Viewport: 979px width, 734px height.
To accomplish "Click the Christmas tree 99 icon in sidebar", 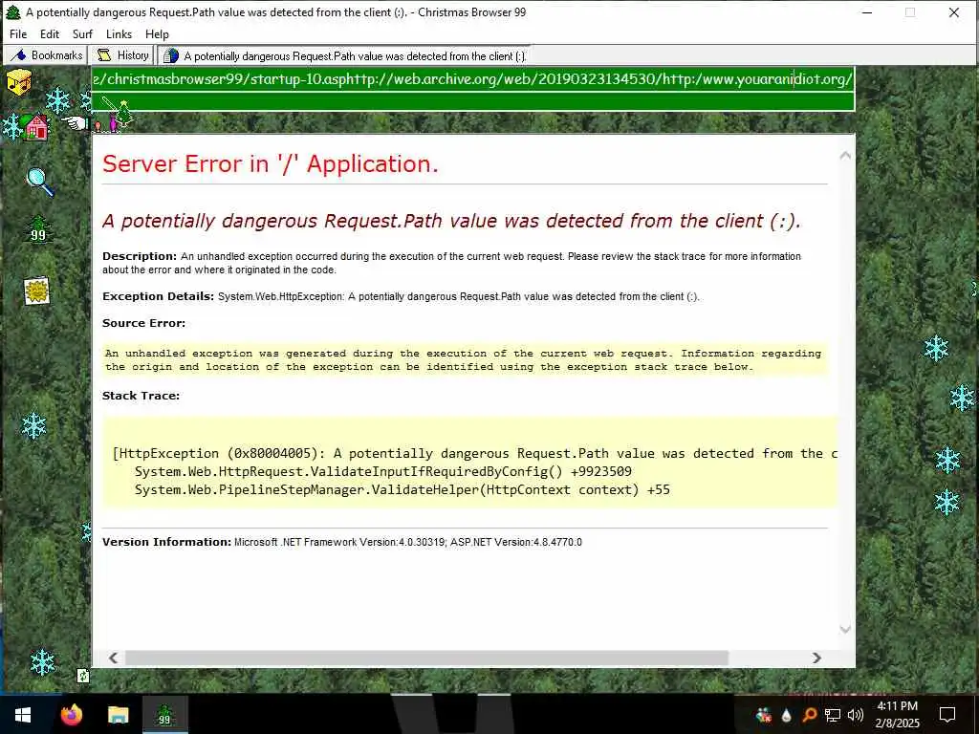I will 38,229.
